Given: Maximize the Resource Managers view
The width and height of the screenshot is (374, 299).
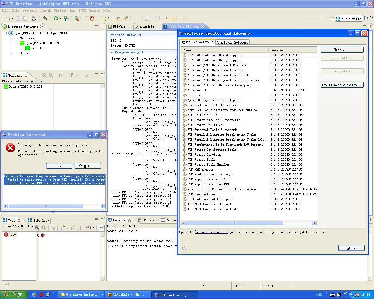Looking at the screenshot, I should pyautogui.click(x=102, y=26).
